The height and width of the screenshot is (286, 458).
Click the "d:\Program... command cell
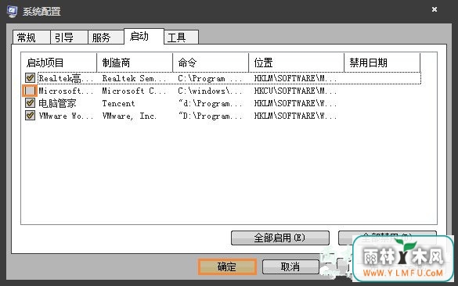pos(211,103)
